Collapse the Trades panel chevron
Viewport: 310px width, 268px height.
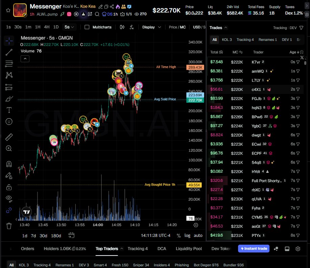[x=226, y=27]
